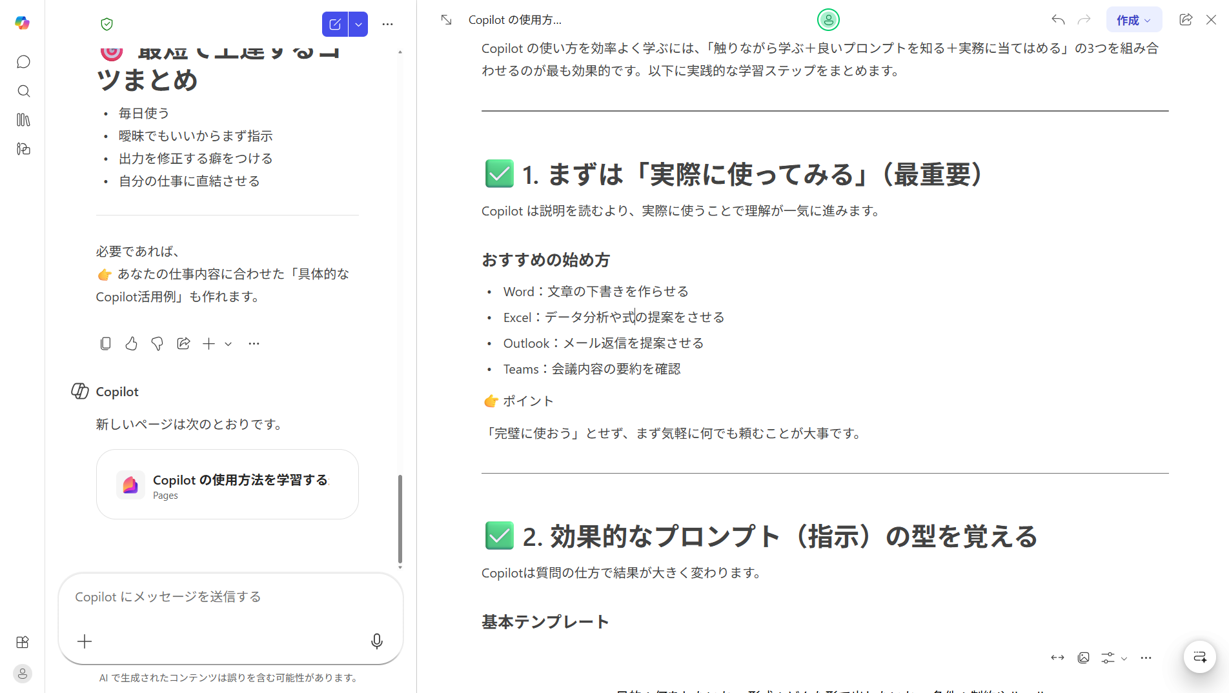Add an attachment with the message box plus
The width and height of the screenshot is (1229, 693).
[85, 641]
